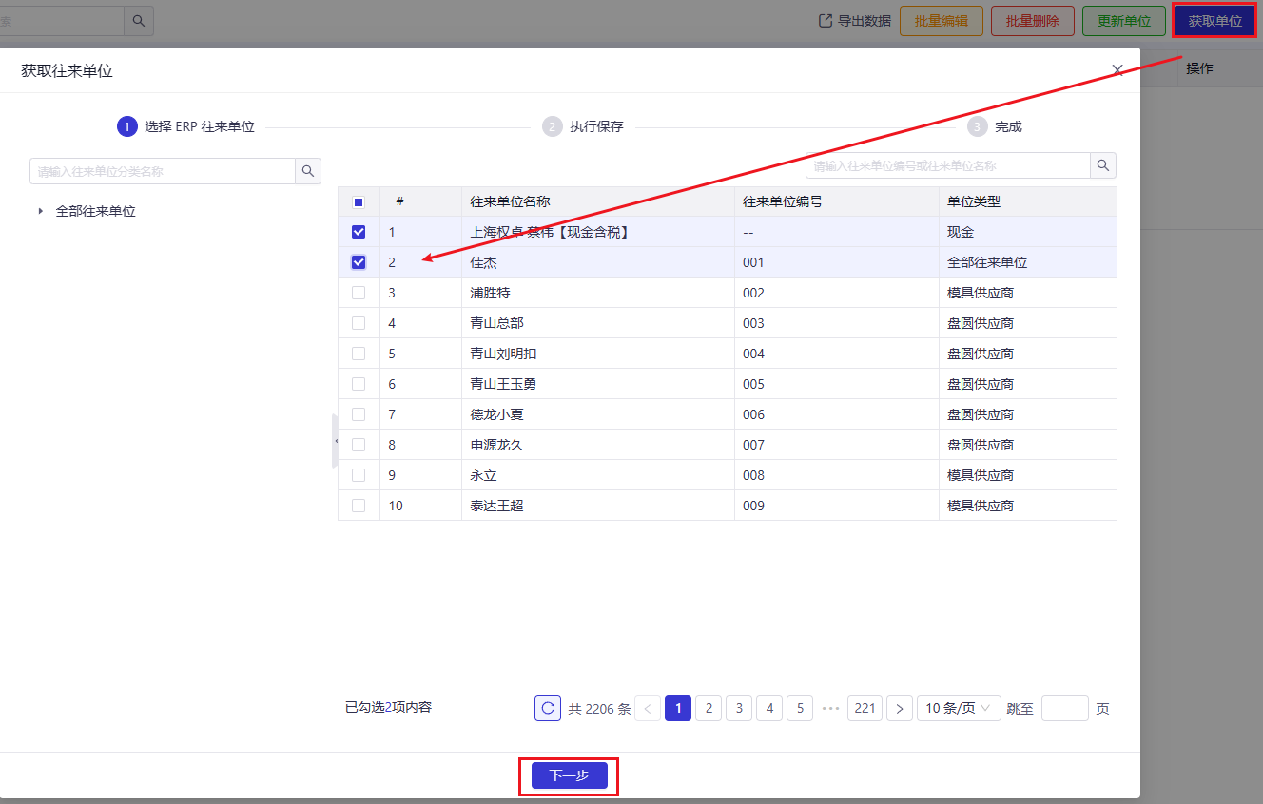Image resolution: width=1263 pixels, height=804 pixels.
Task: Click the 单位类型 column header
Action: (x=1028, y=201)
